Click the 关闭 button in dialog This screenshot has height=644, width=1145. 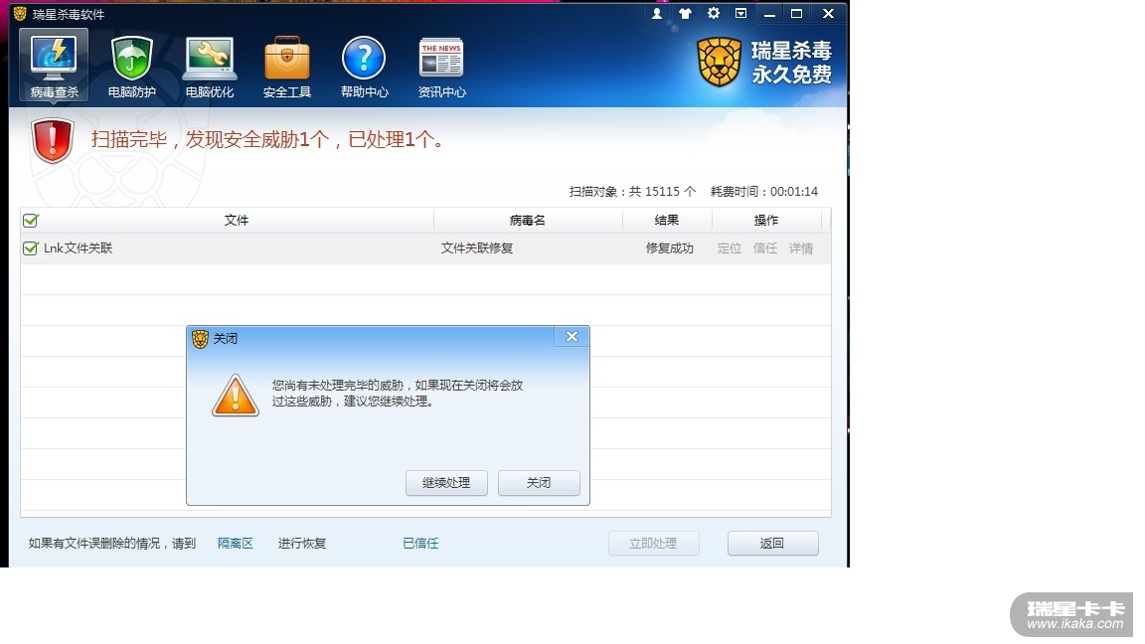coord(539,483)
